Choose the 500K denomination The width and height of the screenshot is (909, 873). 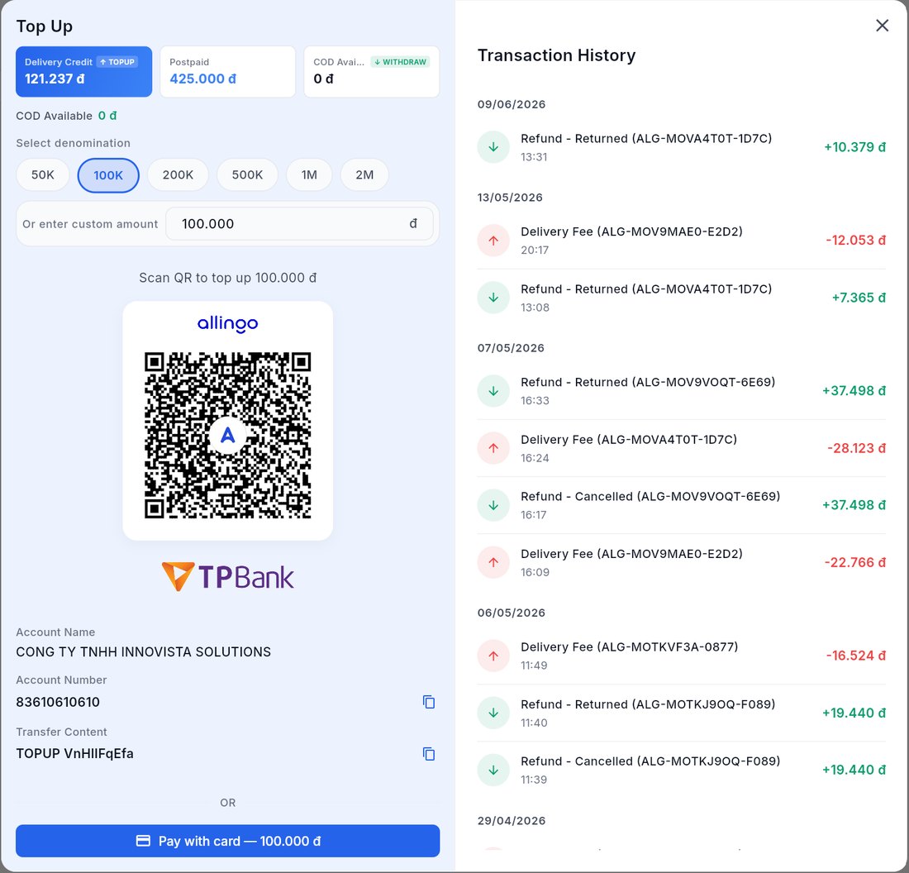click(248, 174)
